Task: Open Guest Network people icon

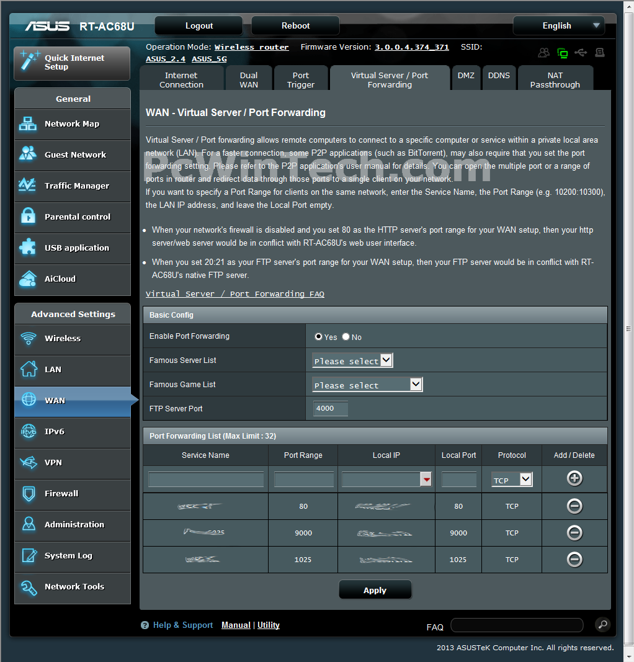Action: click(28, 154)
